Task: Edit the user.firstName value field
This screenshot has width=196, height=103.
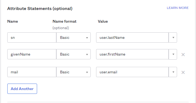Action: [132, 54]
